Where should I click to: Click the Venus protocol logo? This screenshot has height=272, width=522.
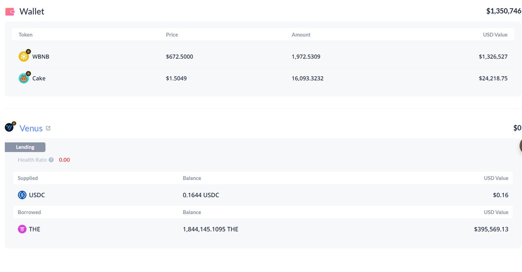pos(10,128)
